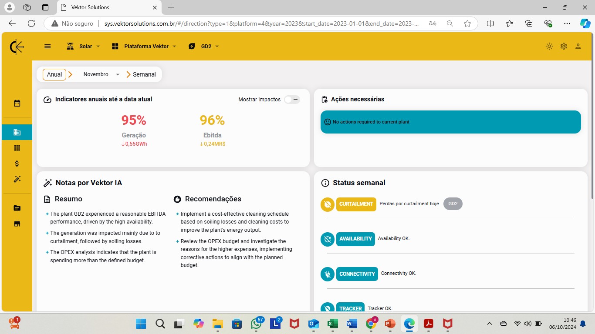
Task: Open the dollar financial sidebar icon
Action: click(x=17, y=164)
